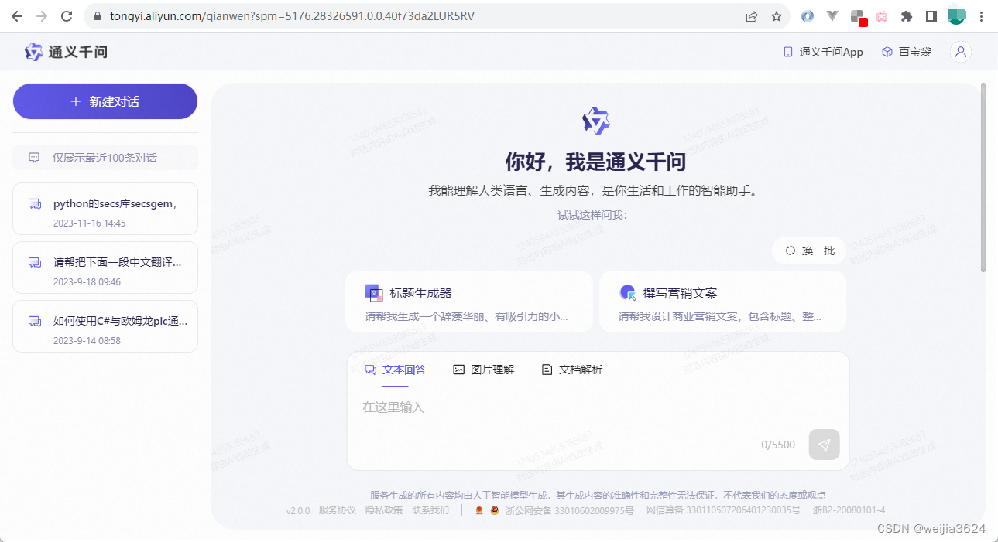Viewport: 998px width, 542px height.
Task: Open the user account avatar icon
Action: click(961, 52)
